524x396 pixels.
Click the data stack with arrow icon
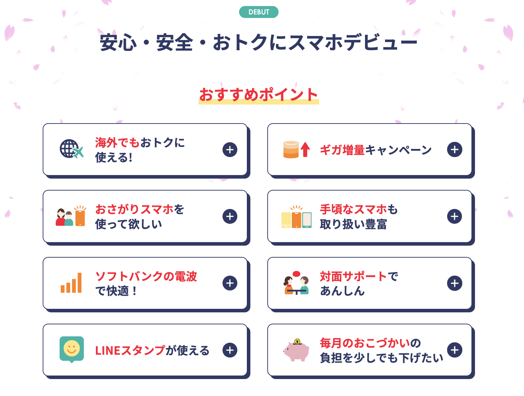tap(297, 150)
